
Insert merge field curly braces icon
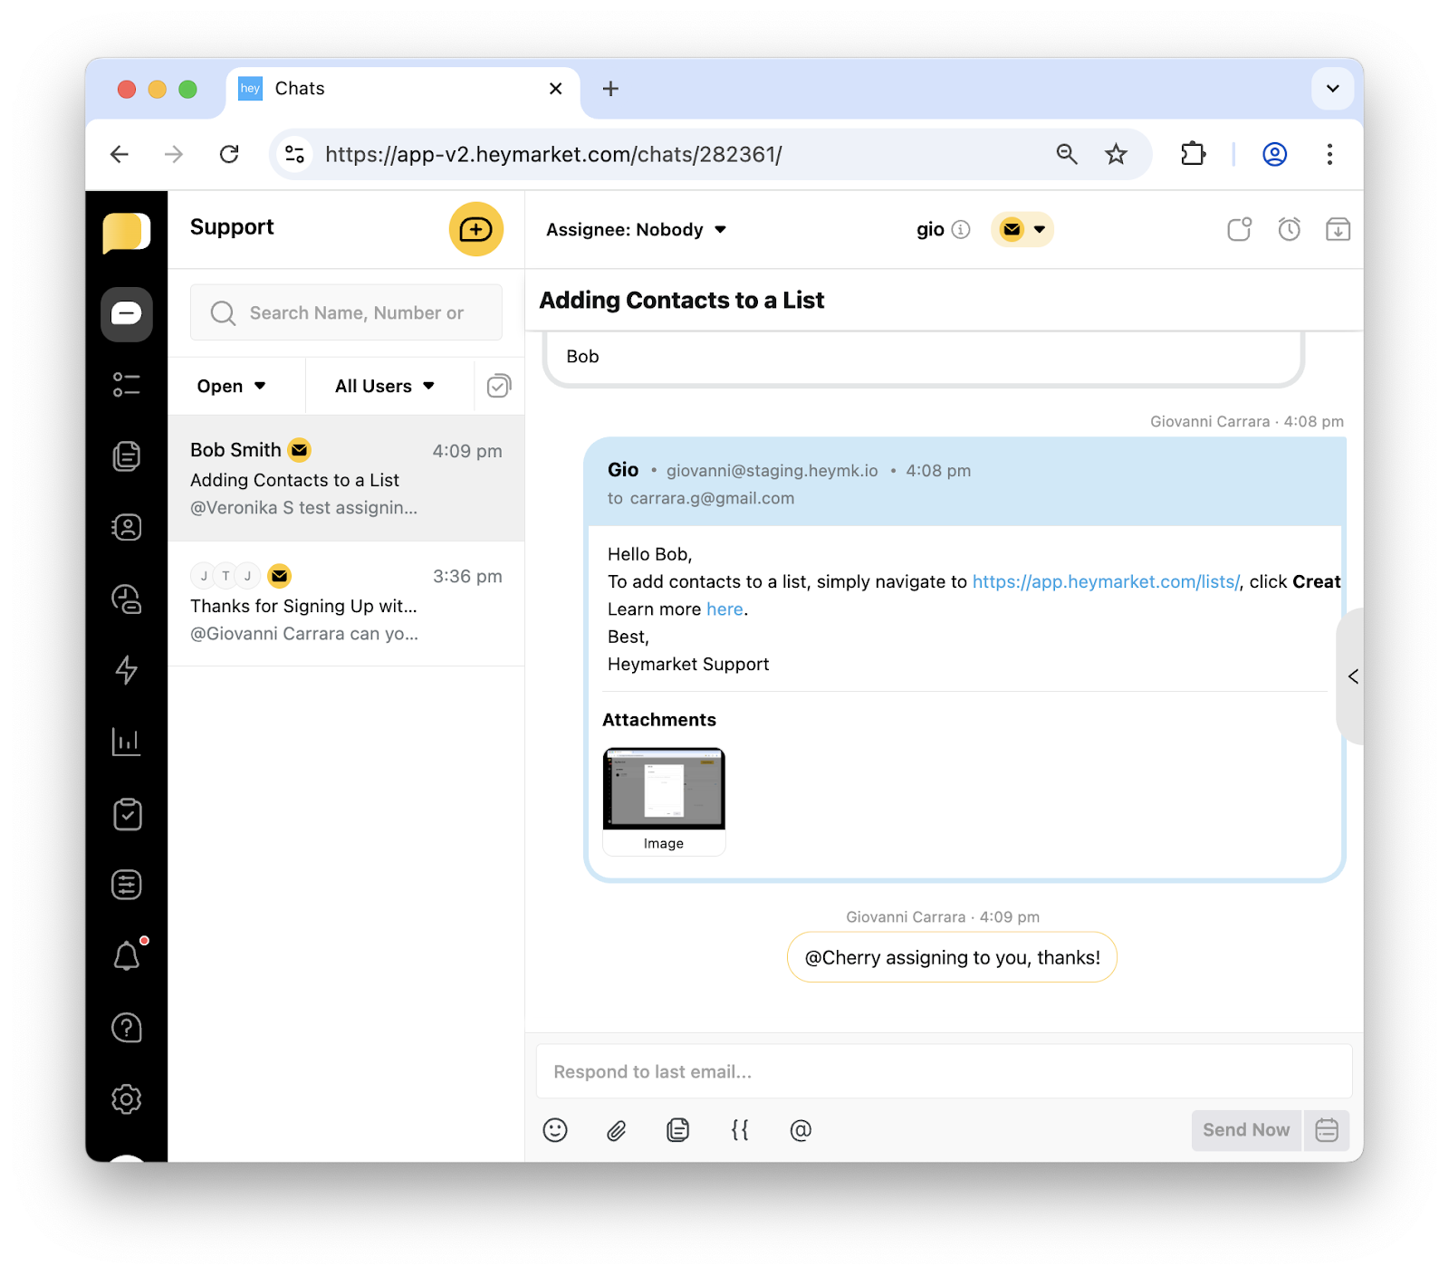740,1130
